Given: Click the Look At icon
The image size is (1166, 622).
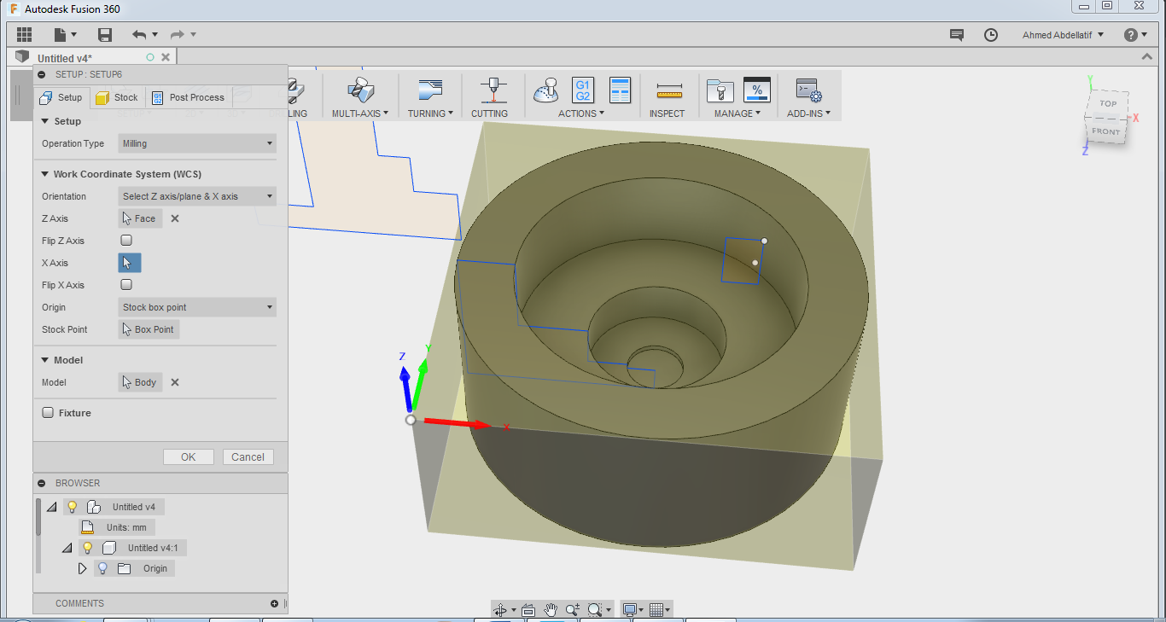Looking at the screenshot, I should (x=528, y=610).
